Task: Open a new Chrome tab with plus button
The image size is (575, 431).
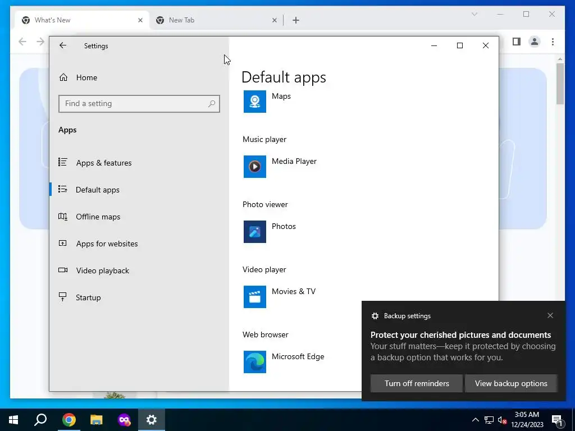Action: click(x=296, y=20)
